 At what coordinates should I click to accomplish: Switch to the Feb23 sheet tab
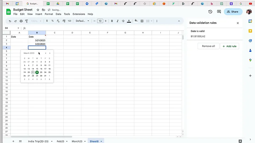click(x=61, y=141)
